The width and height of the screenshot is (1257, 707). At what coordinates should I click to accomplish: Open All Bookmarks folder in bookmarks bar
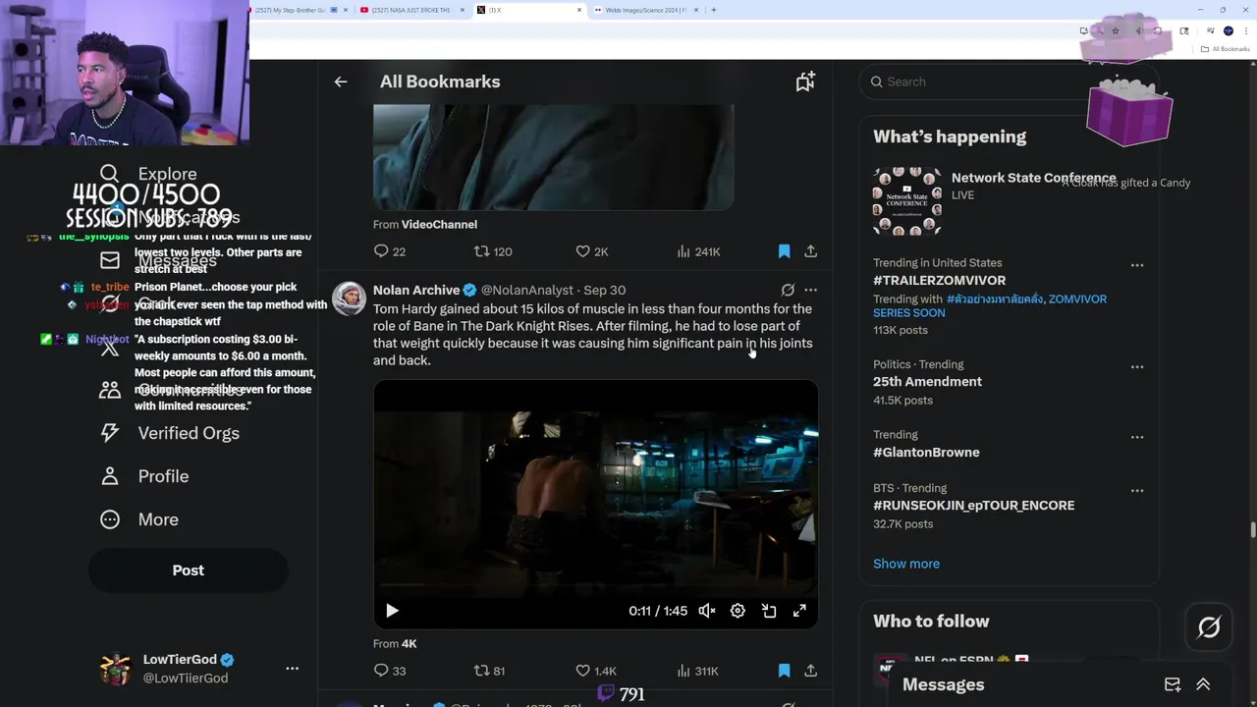click(x=1225, y=49)
